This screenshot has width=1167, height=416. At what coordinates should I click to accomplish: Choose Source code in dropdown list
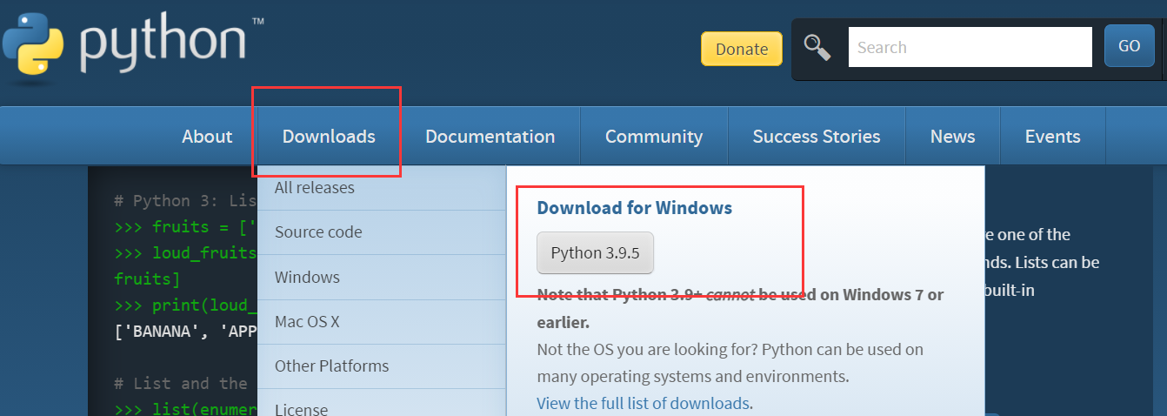coord(318,232)
